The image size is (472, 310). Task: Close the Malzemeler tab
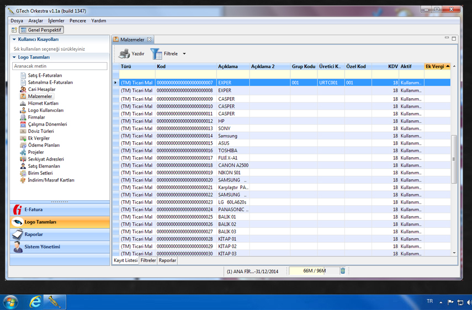[x=149, y=40]
